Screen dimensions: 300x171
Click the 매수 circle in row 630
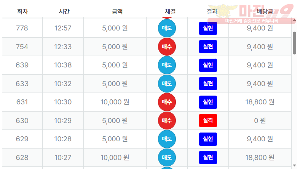(167, 120)
